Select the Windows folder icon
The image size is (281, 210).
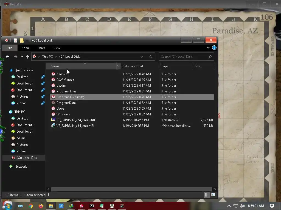[53, 114]
